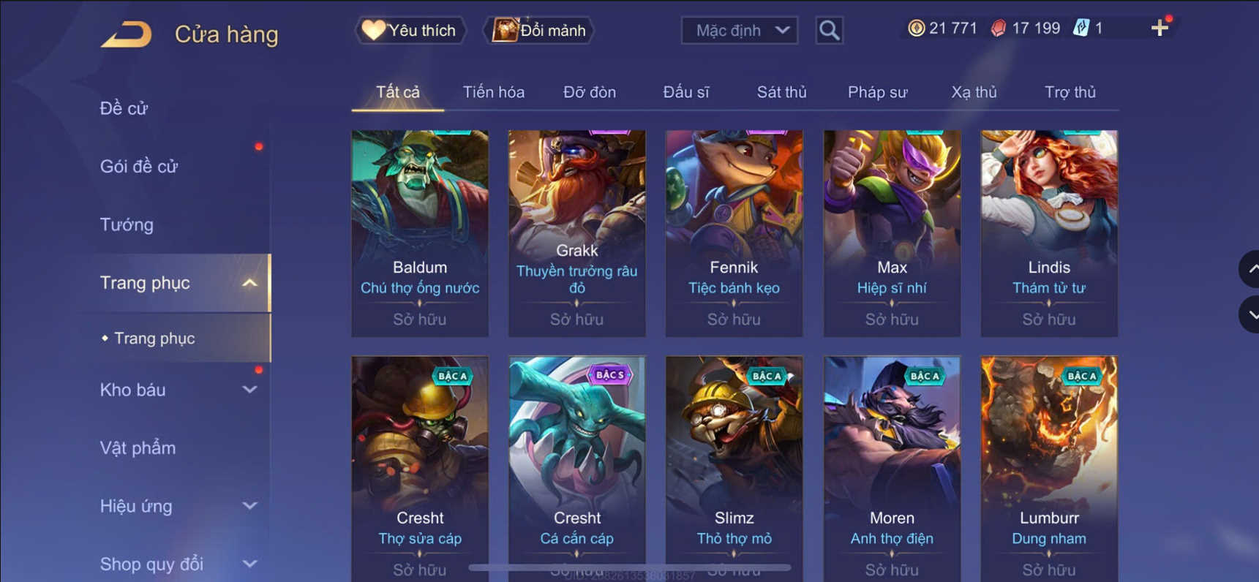
Task: Tap the back arrow next to Cửa hàng
Action: tap(126, 34)
